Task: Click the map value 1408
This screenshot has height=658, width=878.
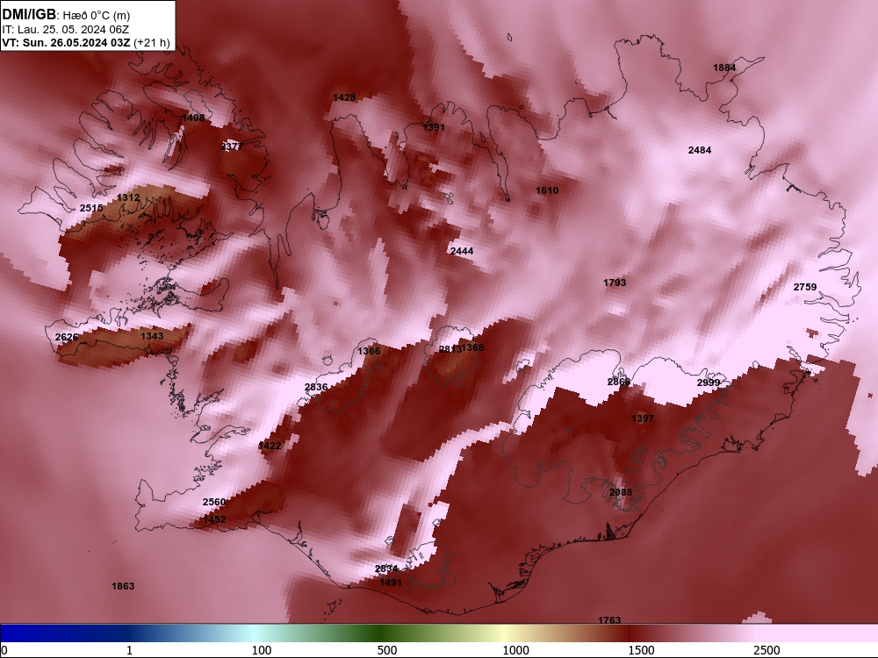Action: coord(193,118)
